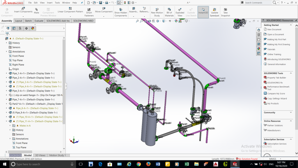The image size is (298, 168).
Task: Open the PropertyManager tab icon
Action: click(14, 28)
